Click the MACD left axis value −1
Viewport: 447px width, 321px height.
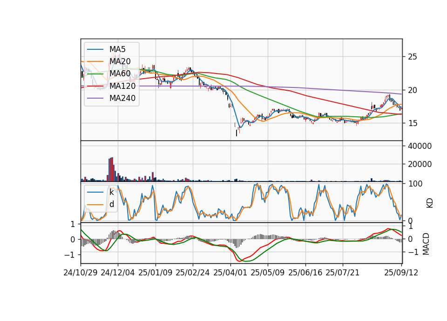point(69,254)
